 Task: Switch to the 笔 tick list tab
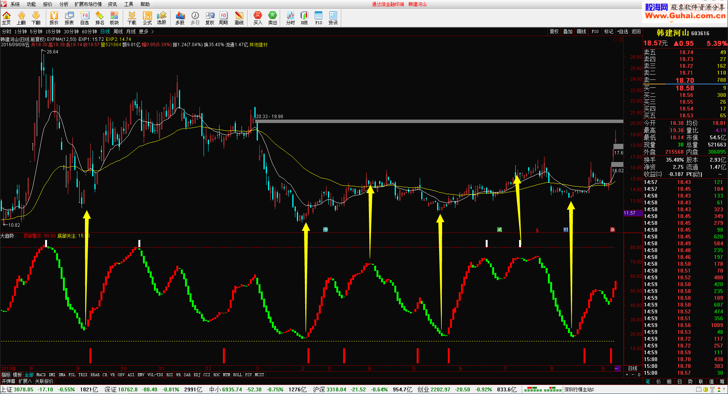(x=648, y=381)
